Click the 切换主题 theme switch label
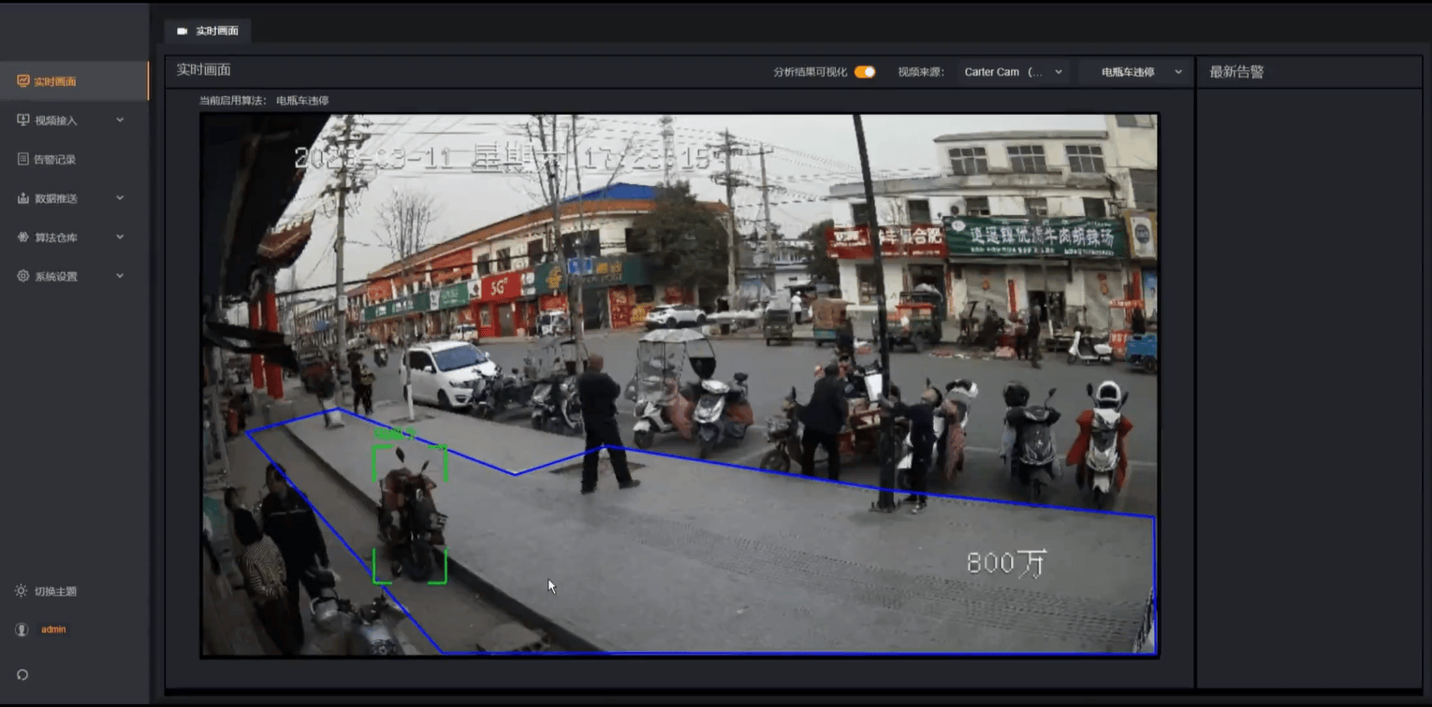Viewport: 1432px width, 707px height. point(55,592)
